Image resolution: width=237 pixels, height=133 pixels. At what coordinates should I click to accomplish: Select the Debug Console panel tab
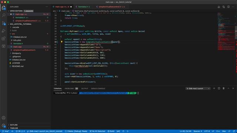[x=98, y=89]
